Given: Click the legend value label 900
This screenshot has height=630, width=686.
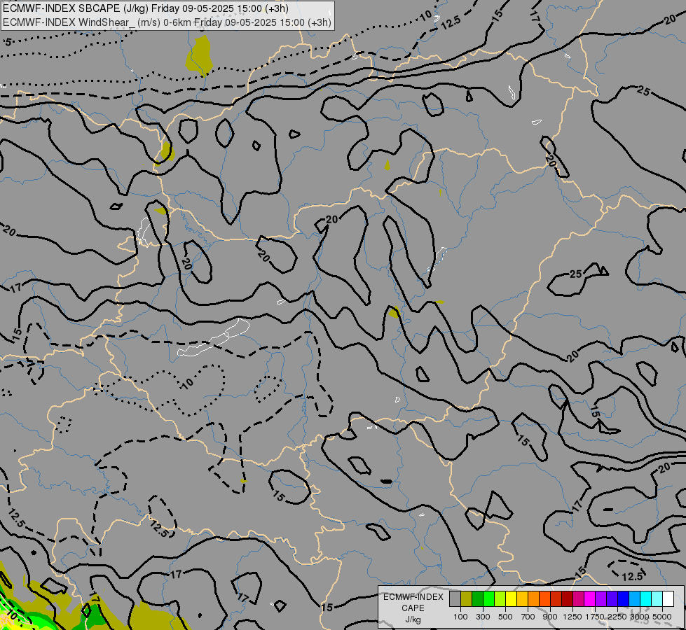Looking at the screenshot, I should pos(550,617).
